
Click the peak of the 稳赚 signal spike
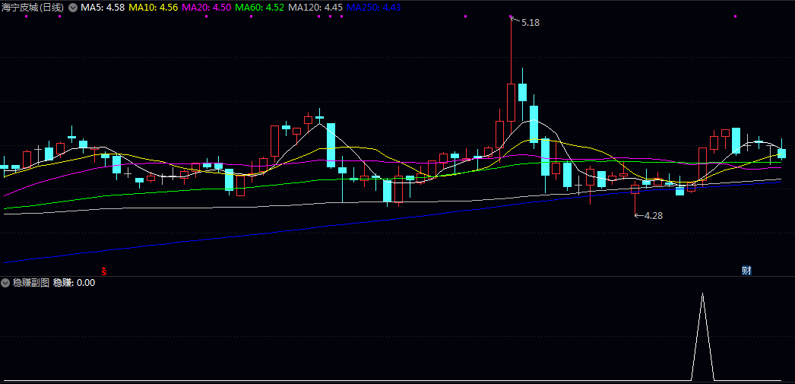[702, 294]
